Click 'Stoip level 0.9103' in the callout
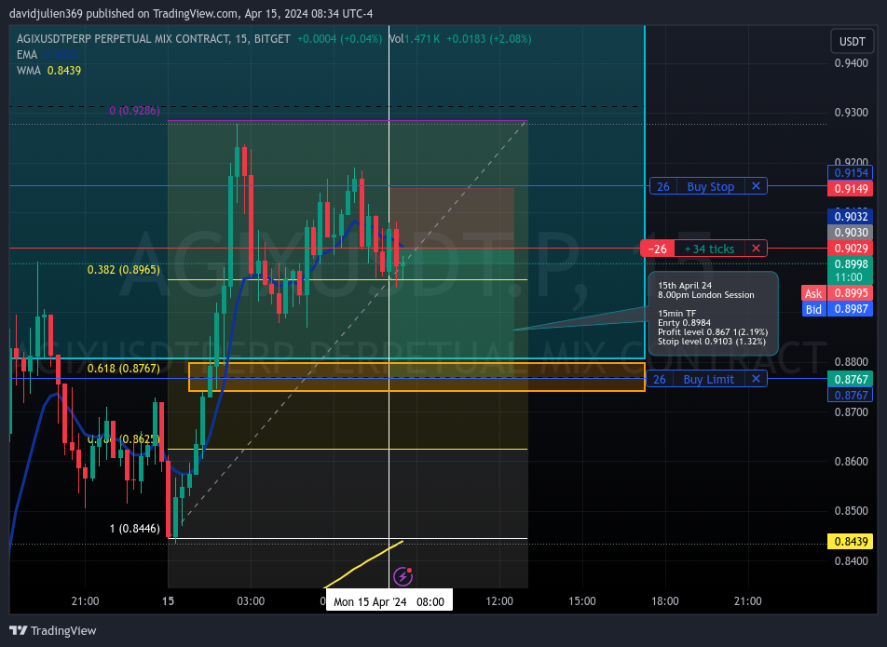887x647 pixels. point(695,342)
